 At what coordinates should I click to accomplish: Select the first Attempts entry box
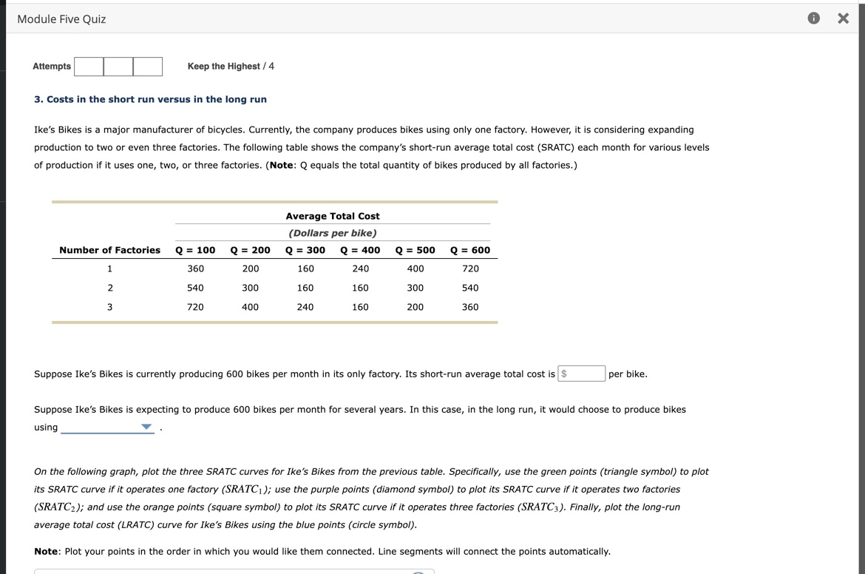point(89,66)
